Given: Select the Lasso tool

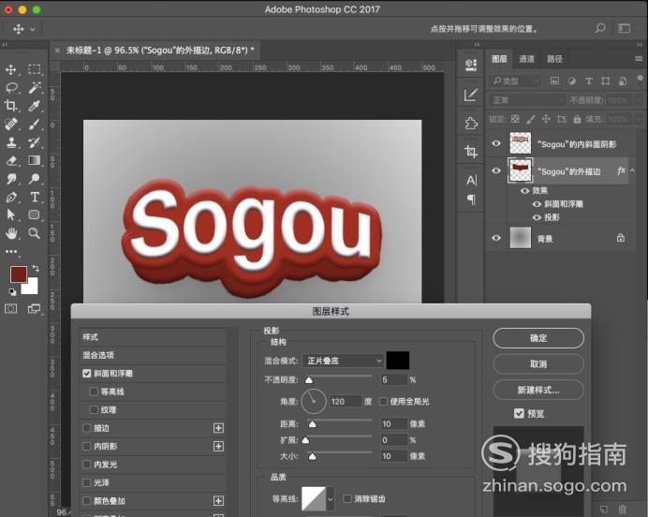Looking at the screenshot, I should 11,88.
